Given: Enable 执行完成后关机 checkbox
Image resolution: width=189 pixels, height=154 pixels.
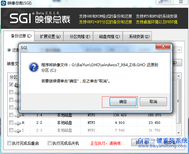Looking at the screenshot, I should pos(50,143).
